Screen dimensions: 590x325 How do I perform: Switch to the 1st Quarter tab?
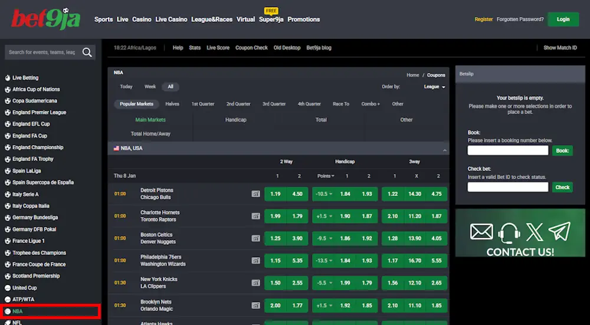tap(203, 104)
